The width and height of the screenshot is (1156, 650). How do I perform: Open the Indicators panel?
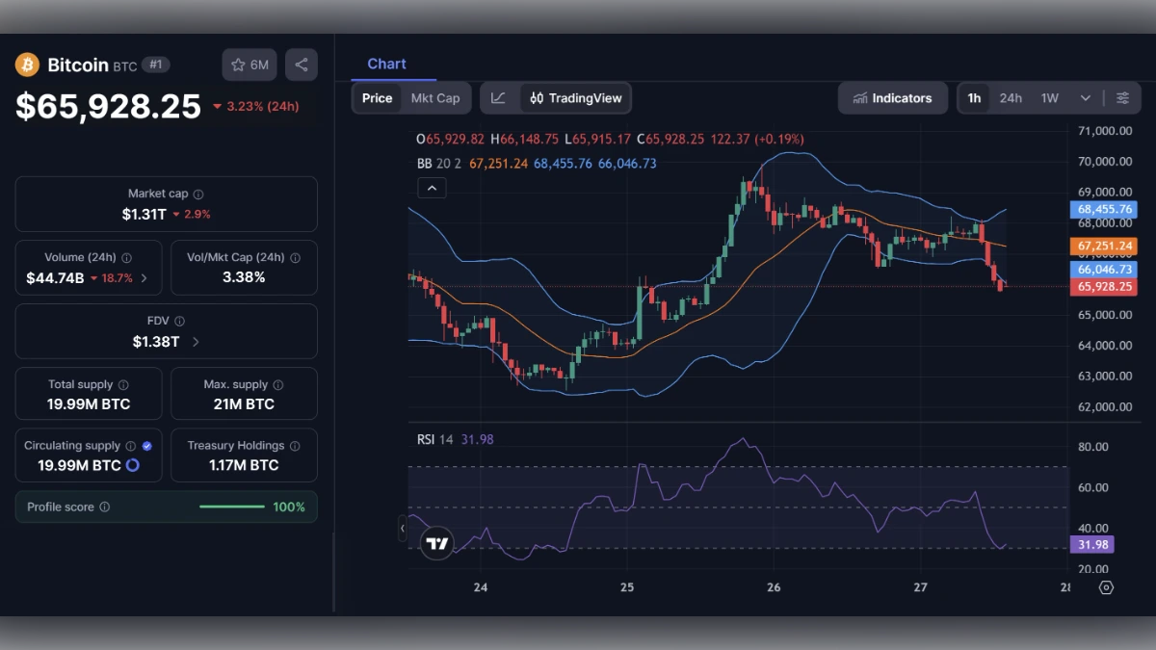[893, 97]
